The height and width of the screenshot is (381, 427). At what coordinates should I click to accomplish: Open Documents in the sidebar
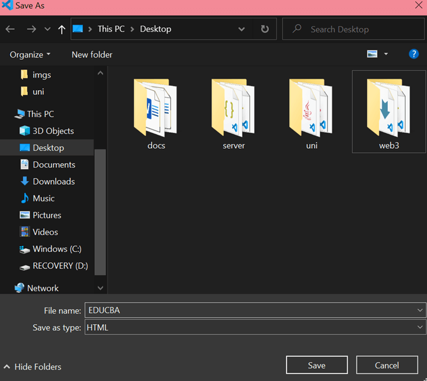pyautogui.click(x=47, y=165)
